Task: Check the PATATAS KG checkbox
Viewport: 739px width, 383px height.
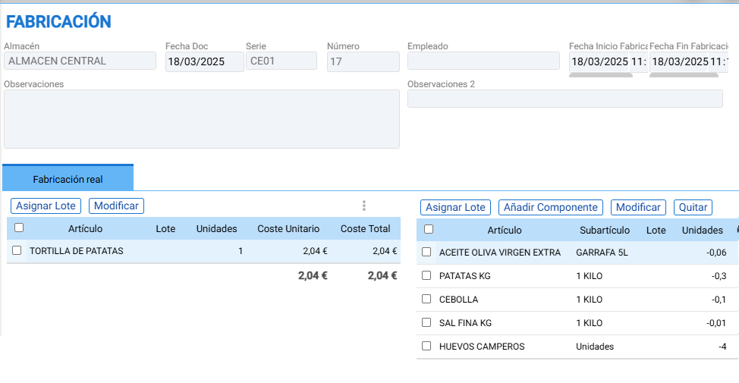Action: tap(426, 275)
